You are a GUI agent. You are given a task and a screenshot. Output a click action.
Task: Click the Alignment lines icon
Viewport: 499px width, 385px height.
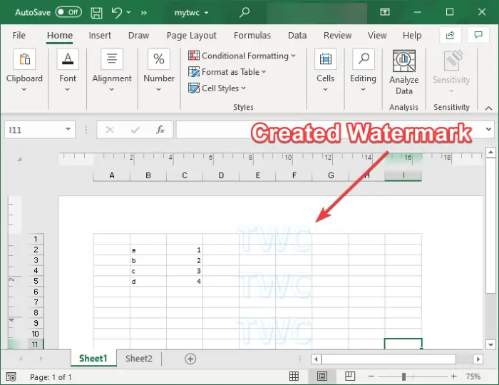[x=112, y=59]
